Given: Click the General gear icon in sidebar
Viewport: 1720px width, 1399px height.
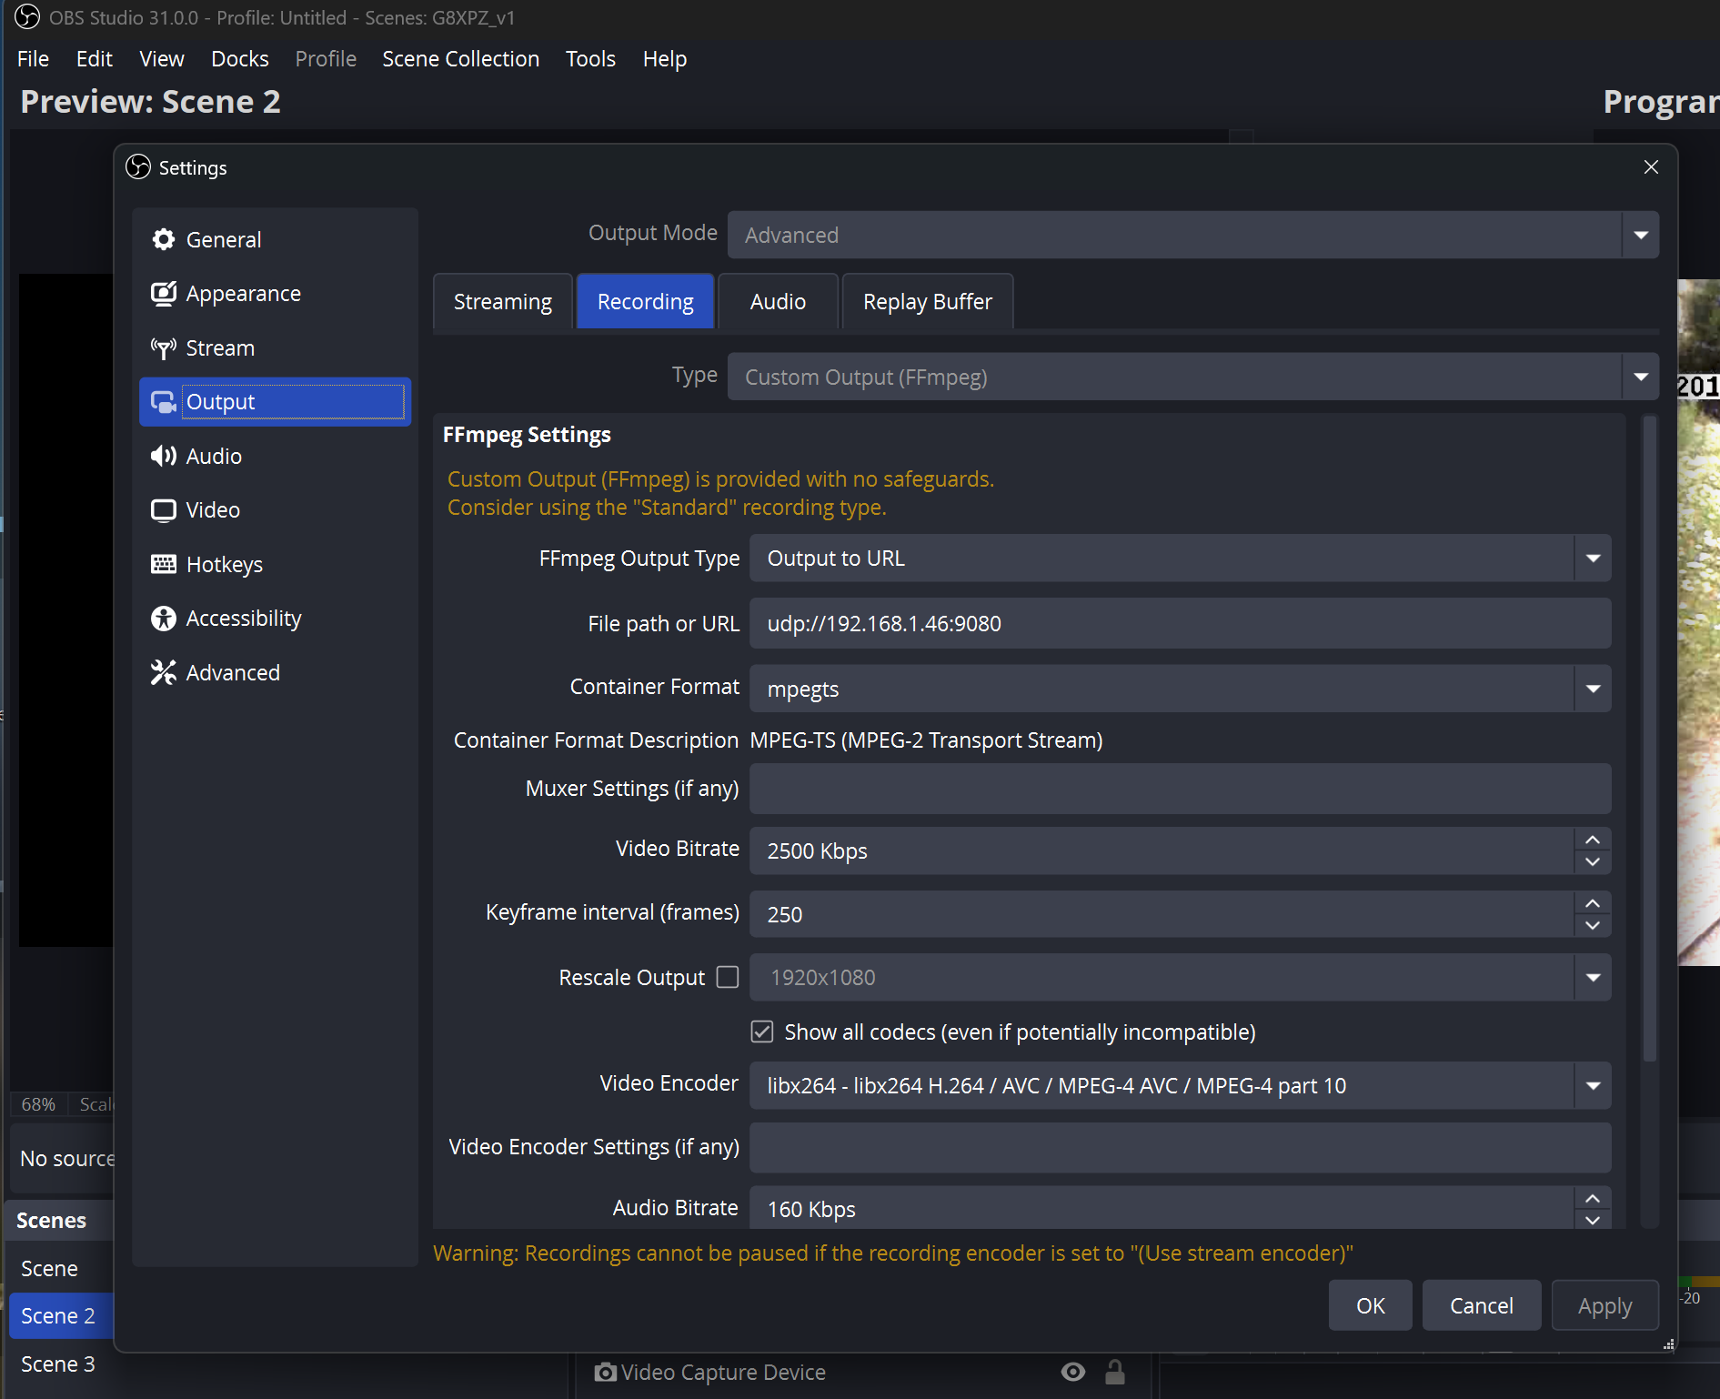Looking at the screenshot, I should pos(164,239).
